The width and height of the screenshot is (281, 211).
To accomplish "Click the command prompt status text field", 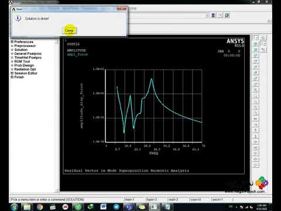I will 66,199.
